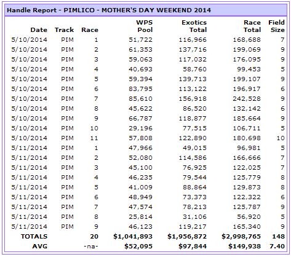The image size is (291, 257).
Task: Click the Race column header
Action: coord(90,30)
